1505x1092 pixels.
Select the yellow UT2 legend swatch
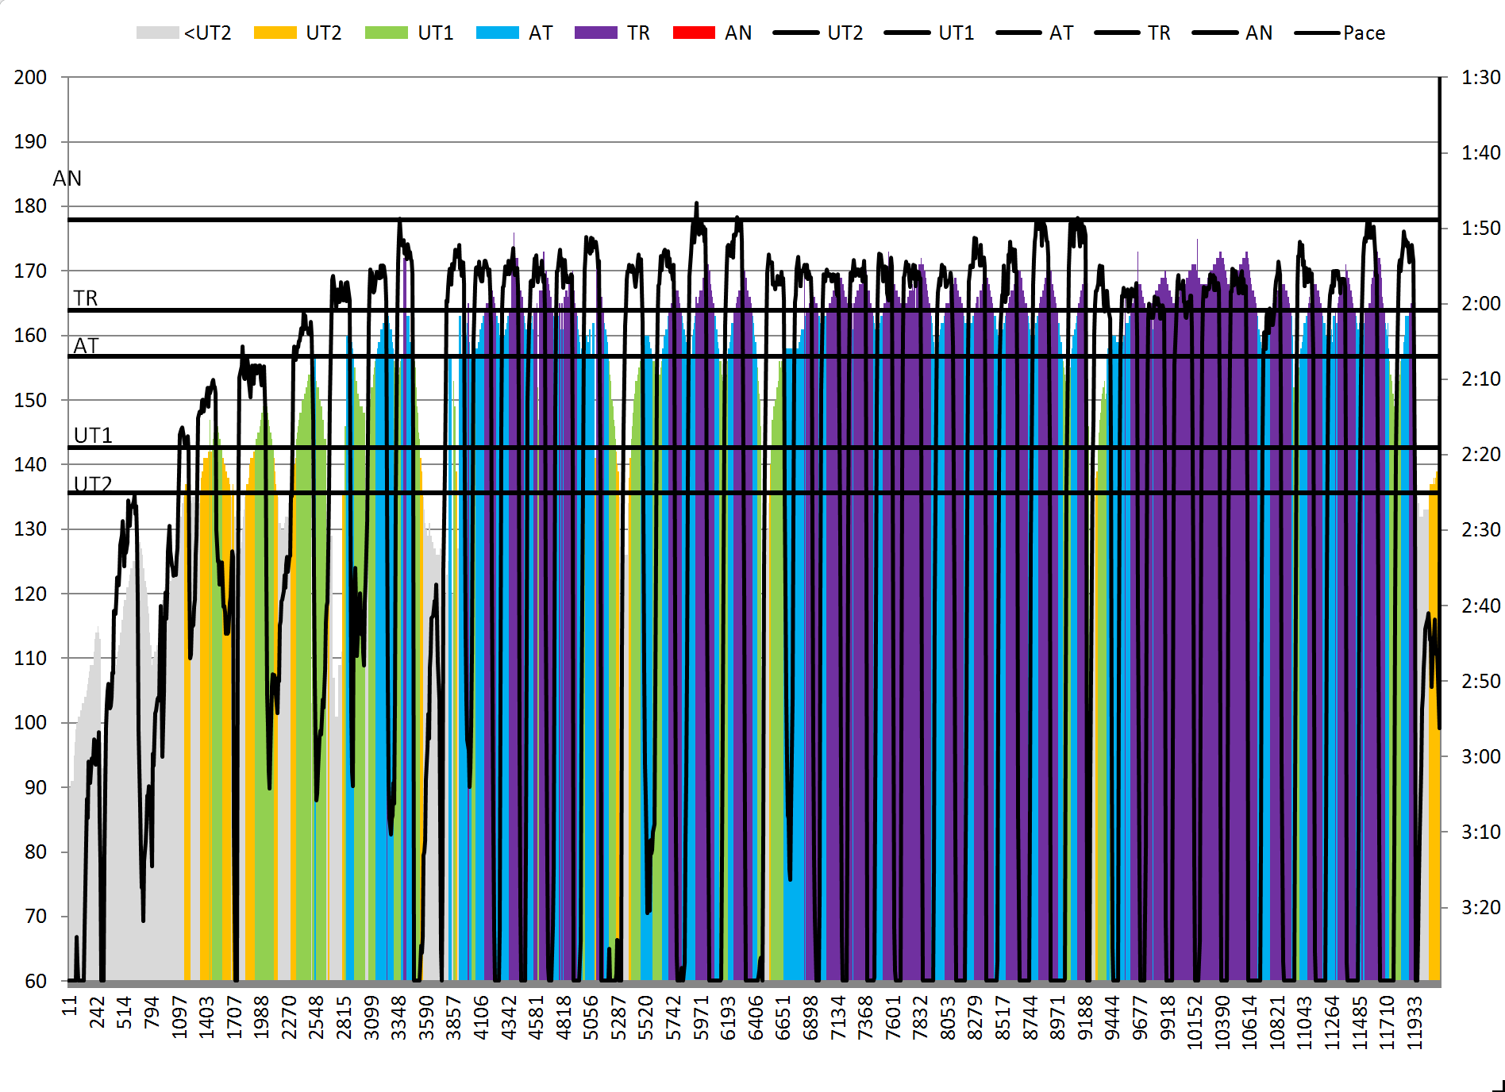click(275, 33)
